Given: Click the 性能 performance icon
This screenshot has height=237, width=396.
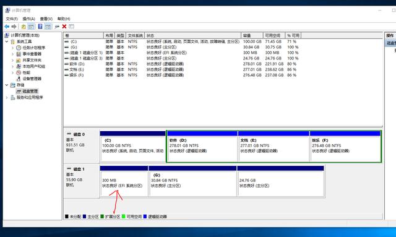Looking at the screenshot, I should 19,72.
